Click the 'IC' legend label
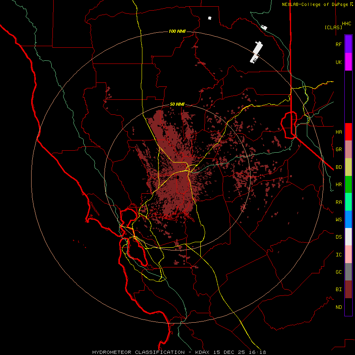 point(338,255)
